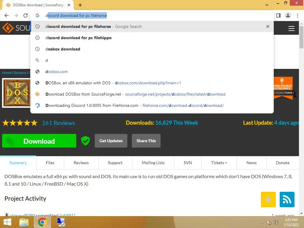Open Windows Start button

7,222
